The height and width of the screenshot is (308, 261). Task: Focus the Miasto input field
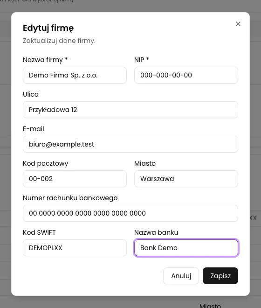coord(186,179)
